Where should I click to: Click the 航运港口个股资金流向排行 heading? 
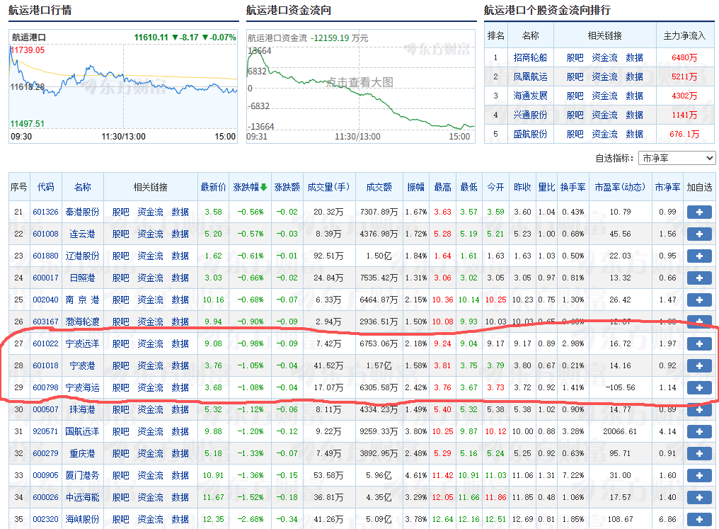click(x=547, y=10)
